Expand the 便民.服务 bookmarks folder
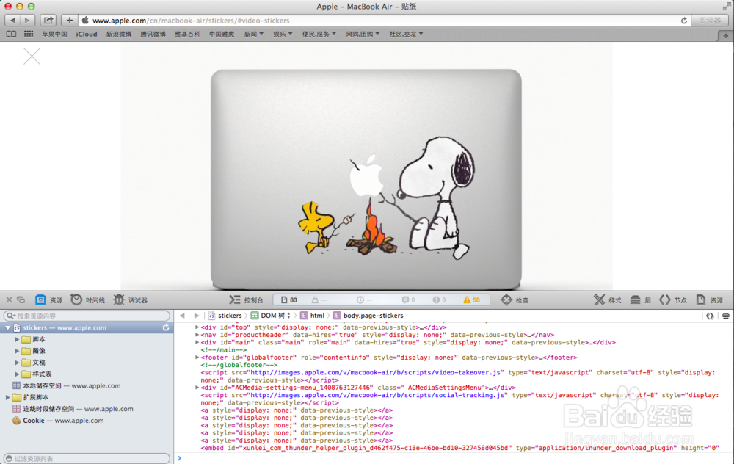Screen dimensions: 734x464 pos(319,35)
